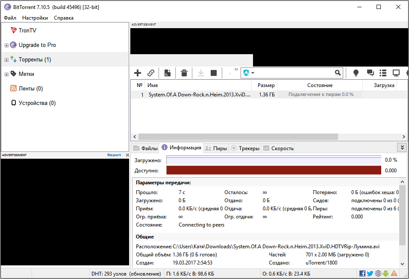Click the Report link above the ad

point(114,155)
